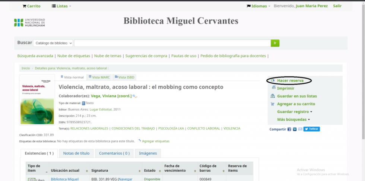Screen dimensions: 365x181
Task: Select the Vista normal tab
Action: (72, 77)
